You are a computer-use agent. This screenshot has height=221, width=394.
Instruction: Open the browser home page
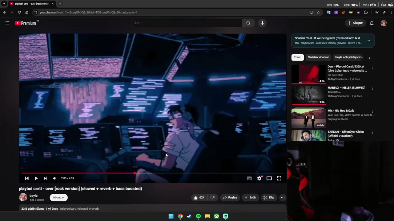(27, 12)
